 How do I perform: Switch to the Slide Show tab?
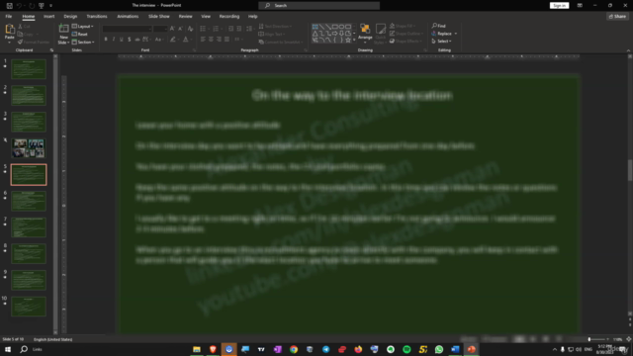click(x=158, y=17)
